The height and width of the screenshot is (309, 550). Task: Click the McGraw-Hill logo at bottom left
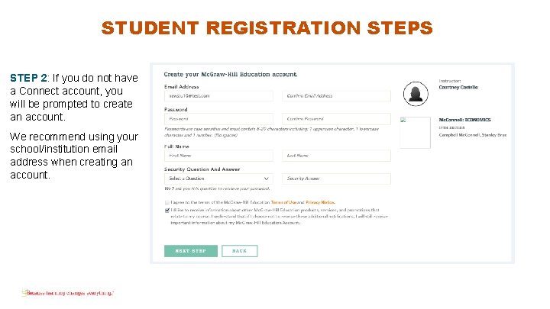point(67,292)
